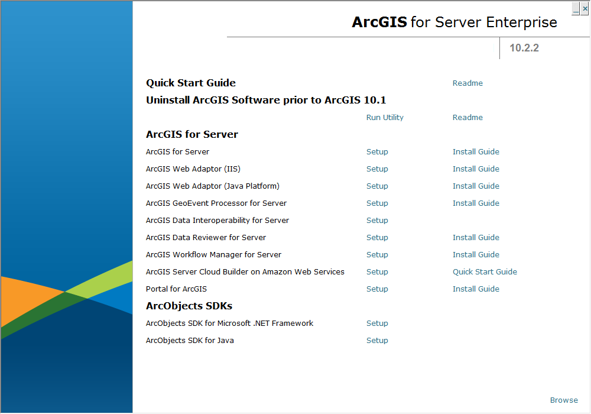591x414 pixels.
Task: View Install Guide for Web Adaptor (Java Platform)
Action: click(476, 186)
